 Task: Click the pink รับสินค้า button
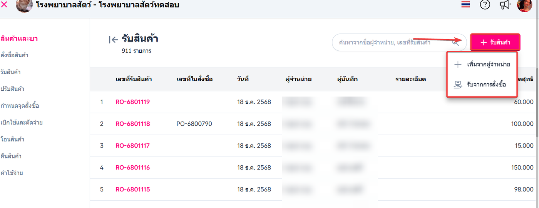coord(495,42)
